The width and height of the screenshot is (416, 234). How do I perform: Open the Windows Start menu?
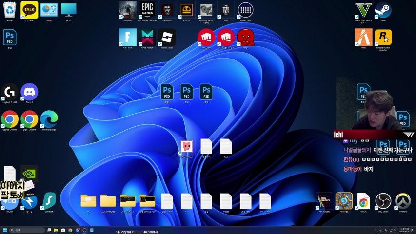5,230
